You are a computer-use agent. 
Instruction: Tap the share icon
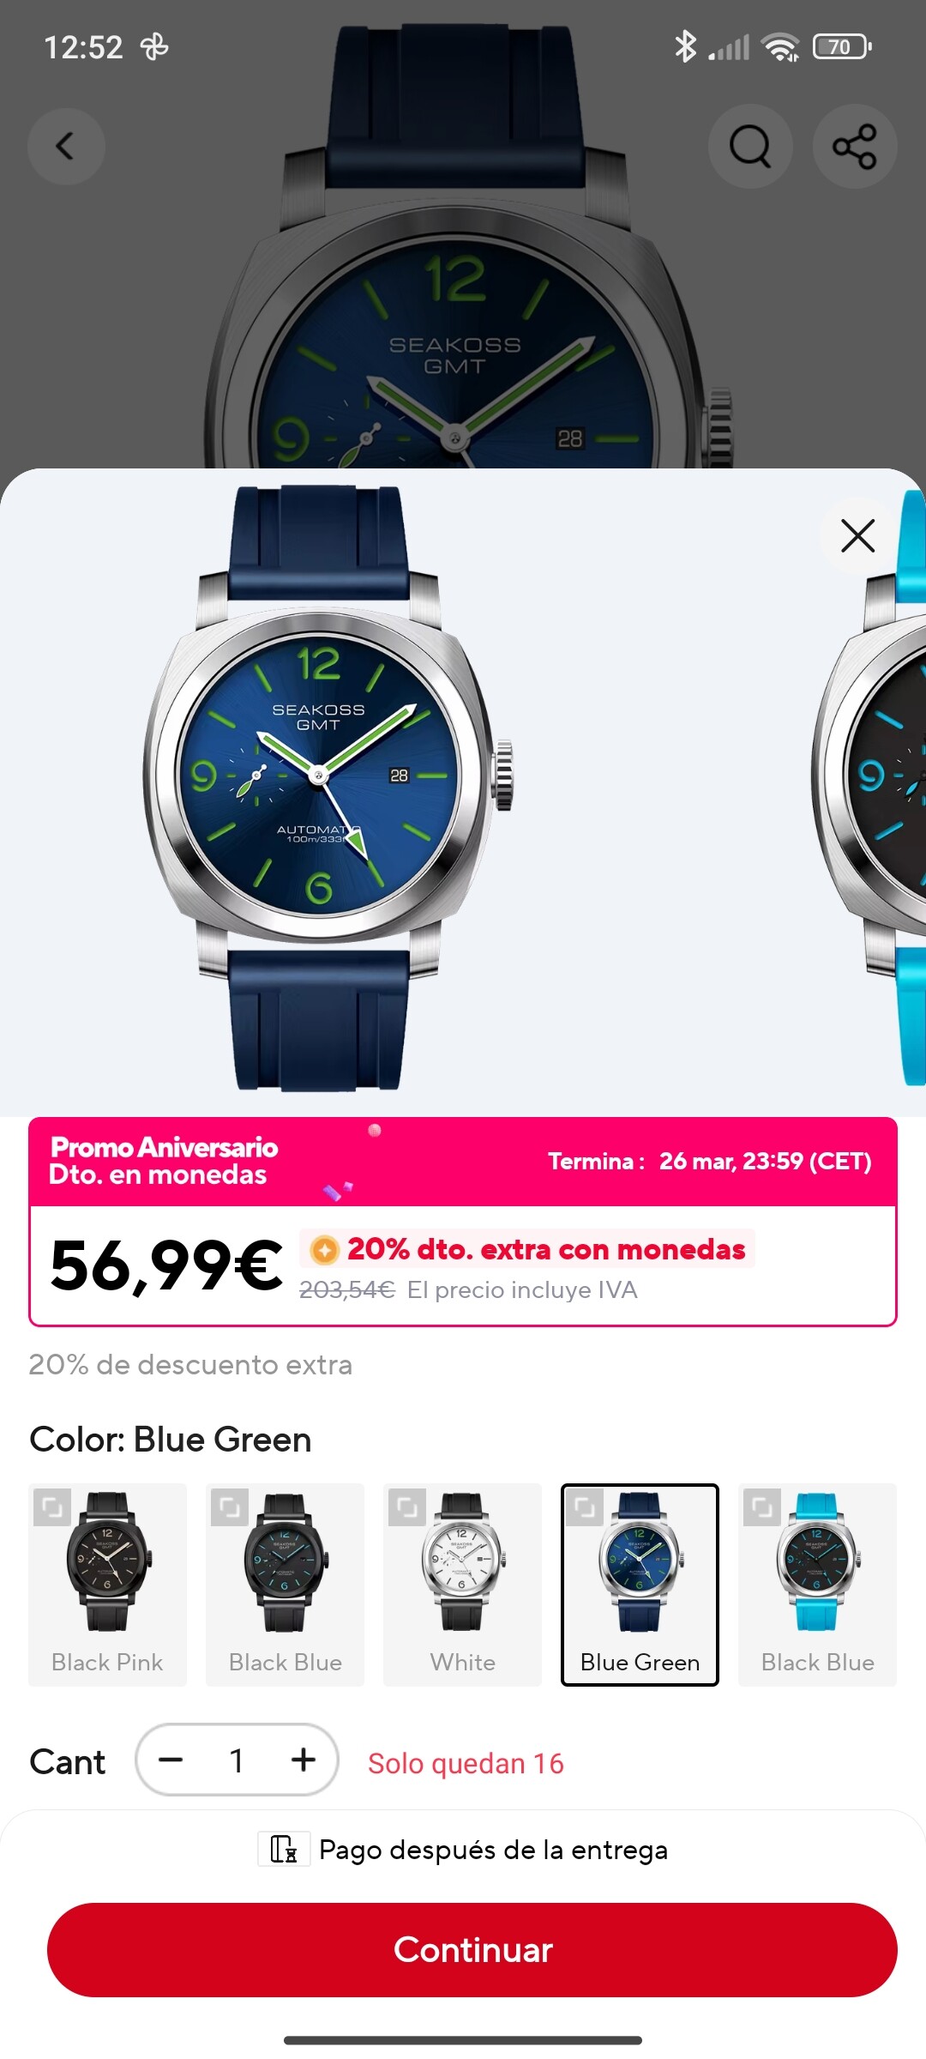click(855, 147)
